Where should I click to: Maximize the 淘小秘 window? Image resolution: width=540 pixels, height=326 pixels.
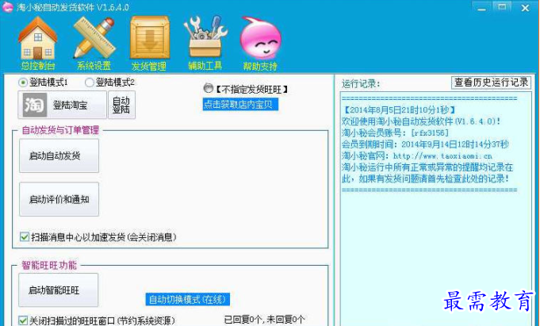[502, 8]
